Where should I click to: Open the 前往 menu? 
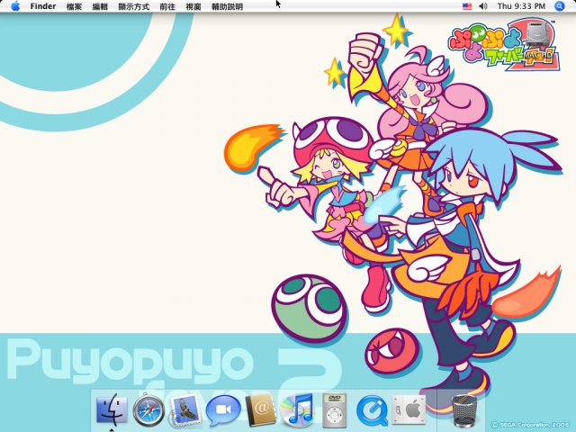[167, 6]
